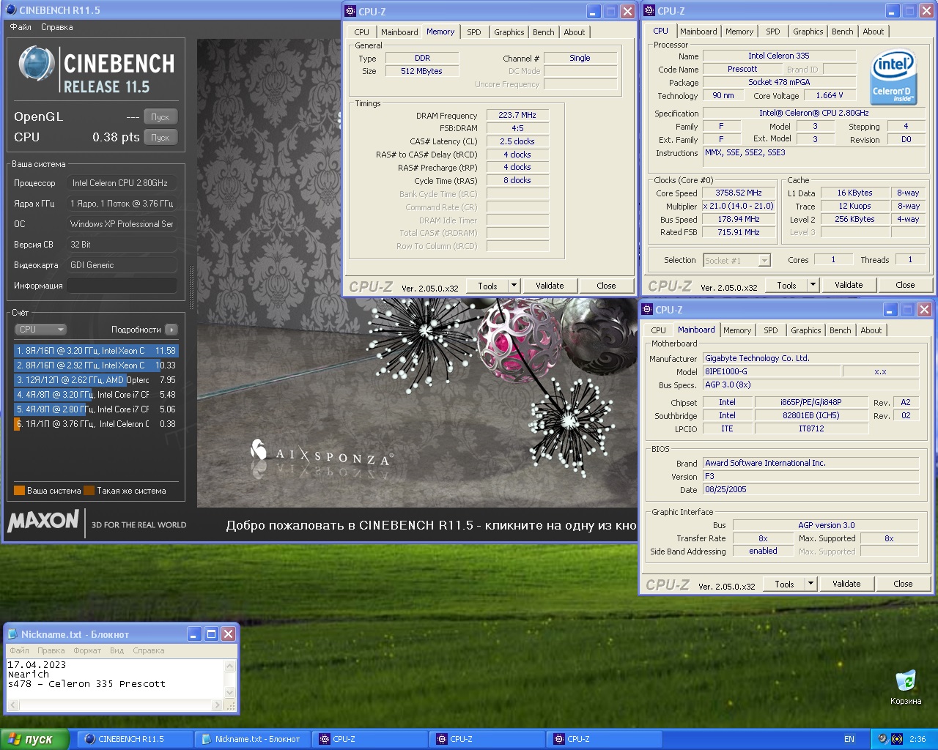
Task: Click CINEBENCH R11.5 taskbar button
Action: [x=134, y=739]
